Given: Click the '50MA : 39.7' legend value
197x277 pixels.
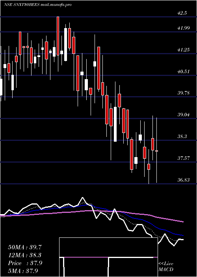Looking at the screenshot, I should pyautogui.click(x=25, y=247).
